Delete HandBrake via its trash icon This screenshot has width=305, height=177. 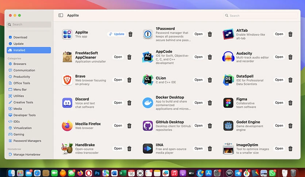click(x=130, y=148)
